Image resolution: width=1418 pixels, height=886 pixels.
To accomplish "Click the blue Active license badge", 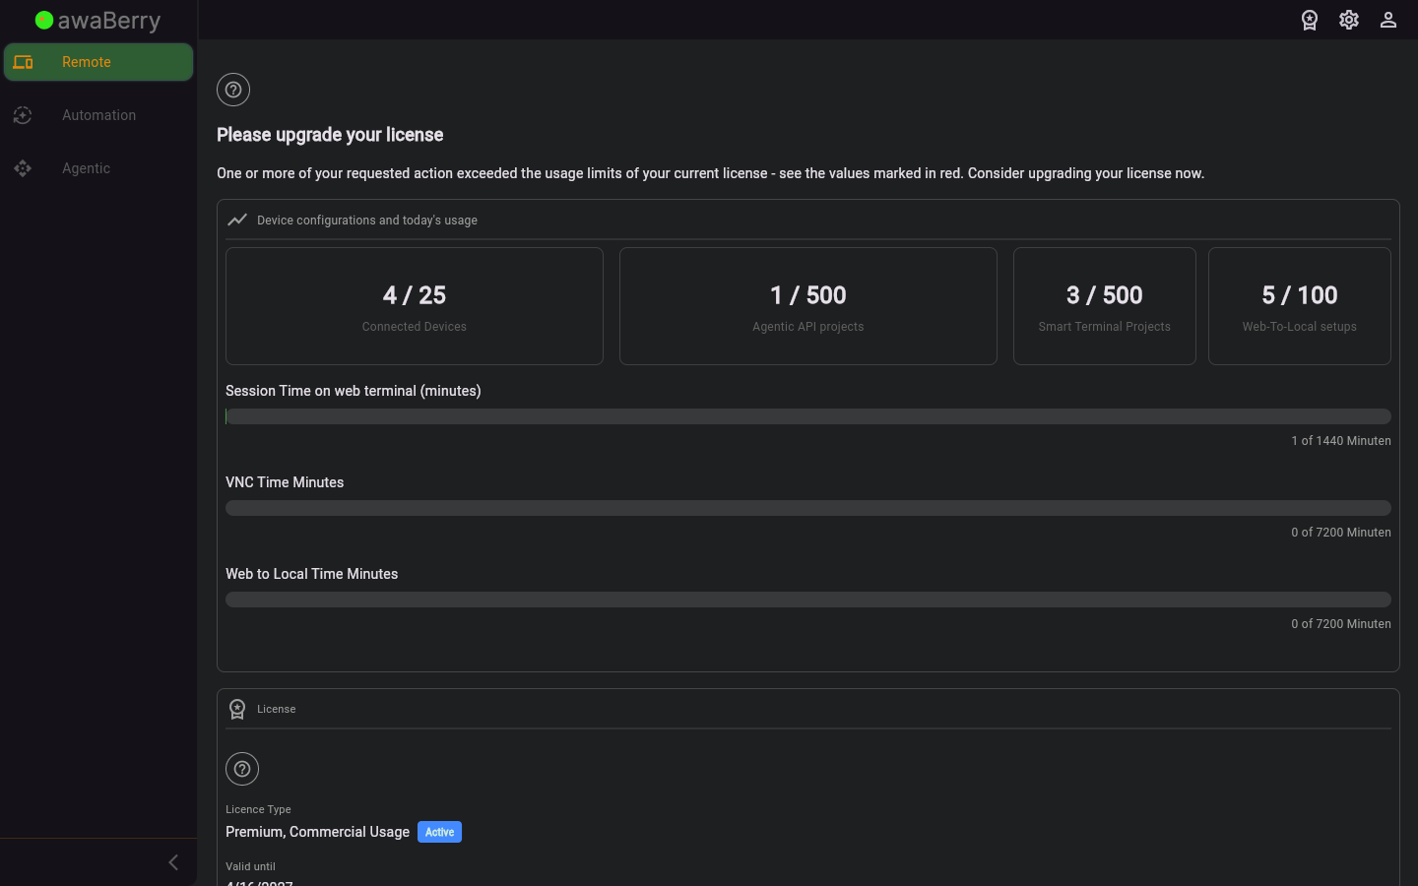I will [439, 832].
